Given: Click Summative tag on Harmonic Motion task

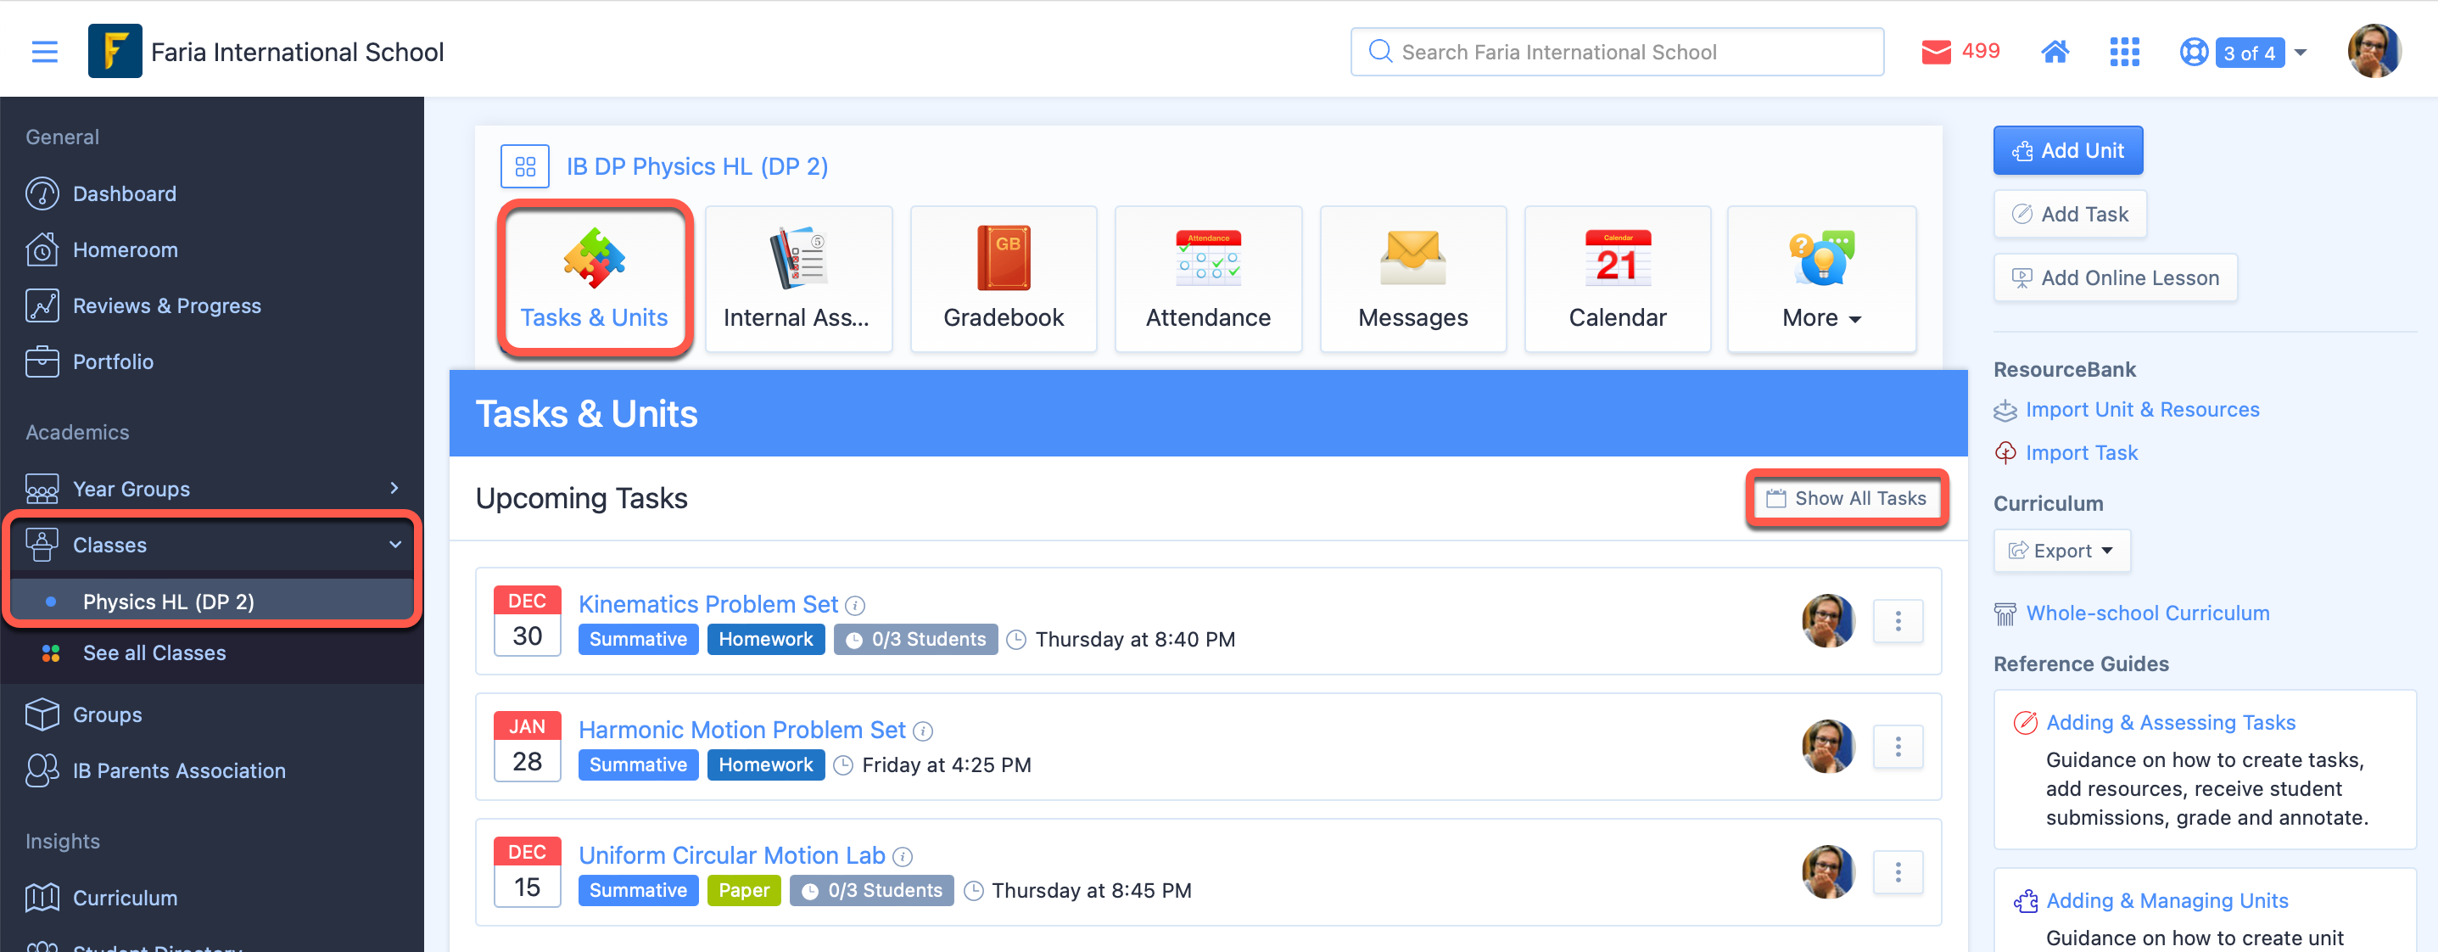Looking at the screenshot, I should point(638,764).
